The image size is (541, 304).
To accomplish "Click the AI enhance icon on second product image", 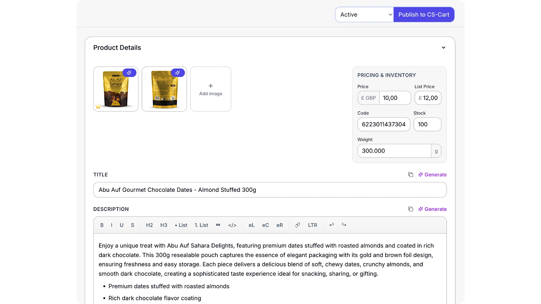I will pos(178,73).
